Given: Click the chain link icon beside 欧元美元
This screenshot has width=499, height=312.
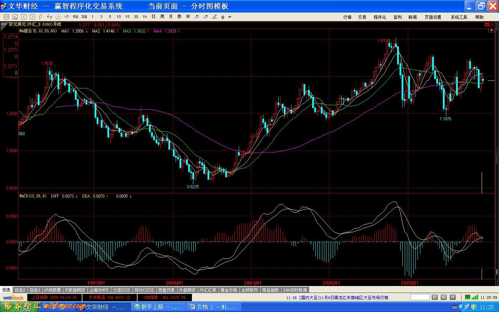Looking at the screenshot, I should click(x=4, y=24).
